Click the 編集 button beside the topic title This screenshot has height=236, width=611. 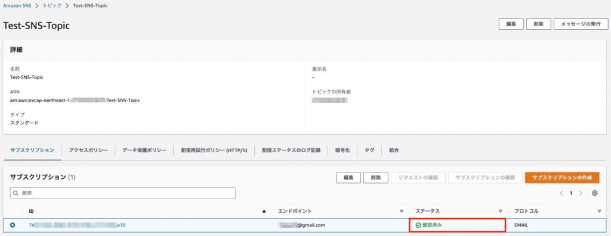(x=511, y=24)
